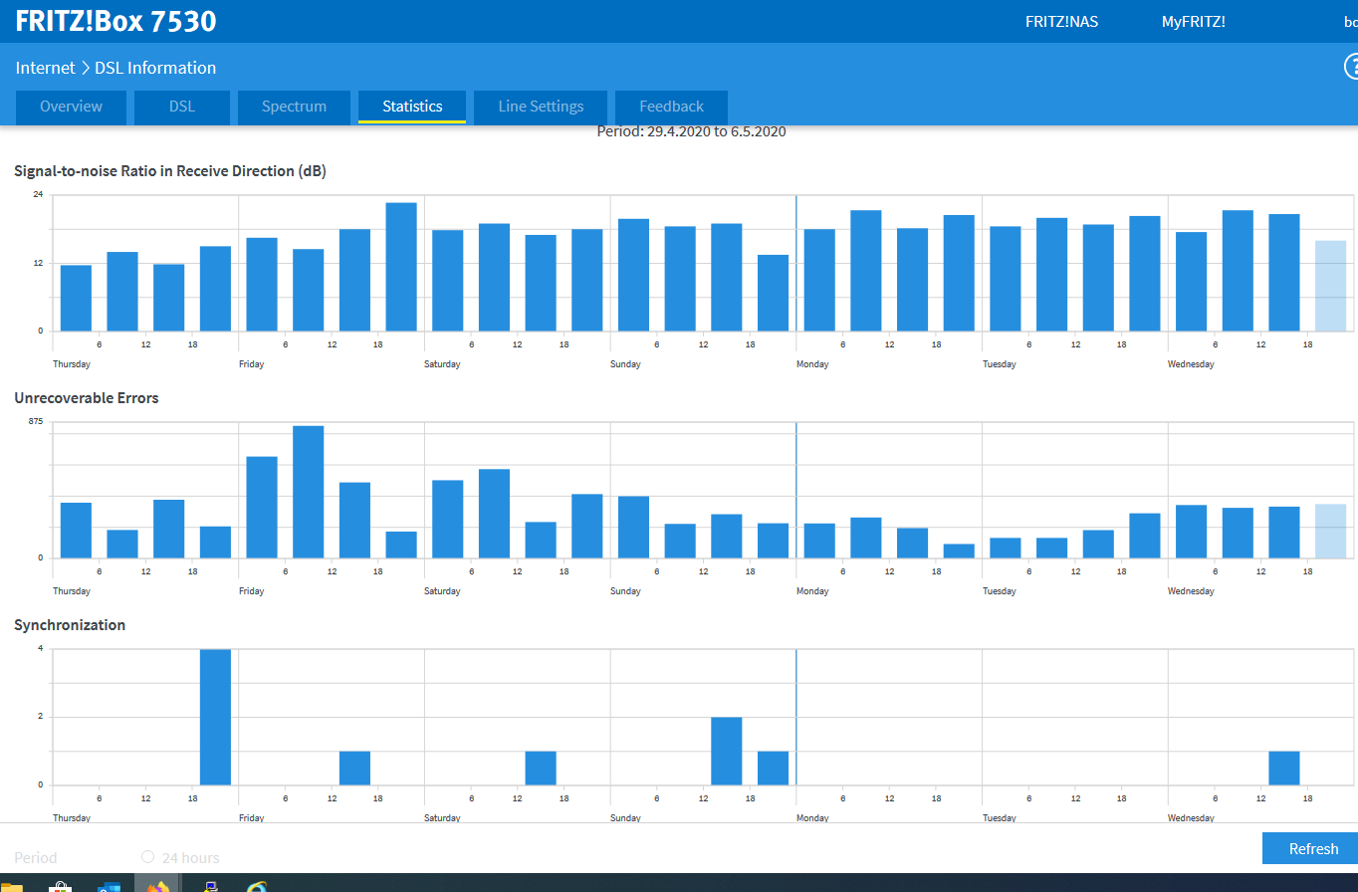
Task: Select the 24 hours period radio button
Action: click(x=148, y=857)
